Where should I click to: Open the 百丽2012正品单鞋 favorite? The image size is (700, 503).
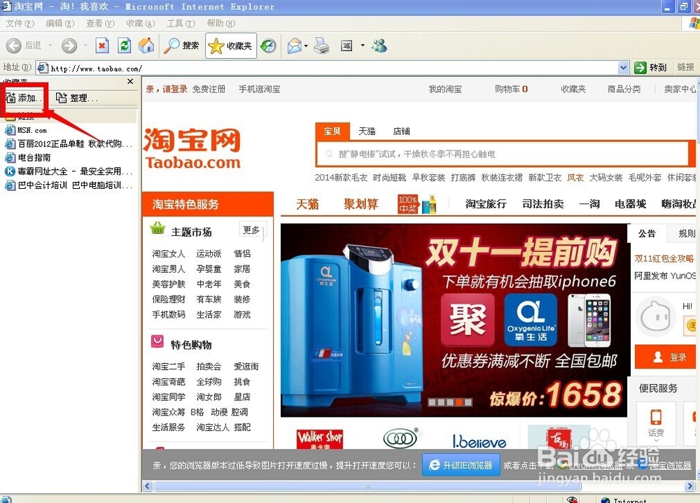pyautogui.click(x=69, y=143)
